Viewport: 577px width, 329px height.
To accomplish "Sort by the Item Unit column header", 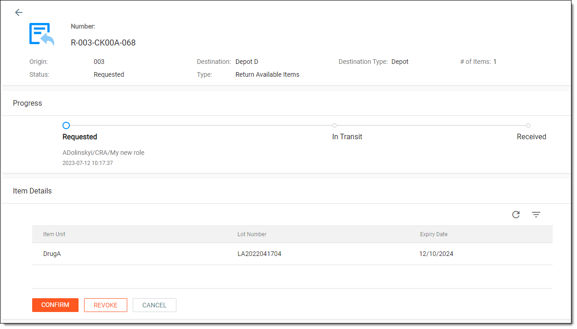I will [x=54, y=234].
